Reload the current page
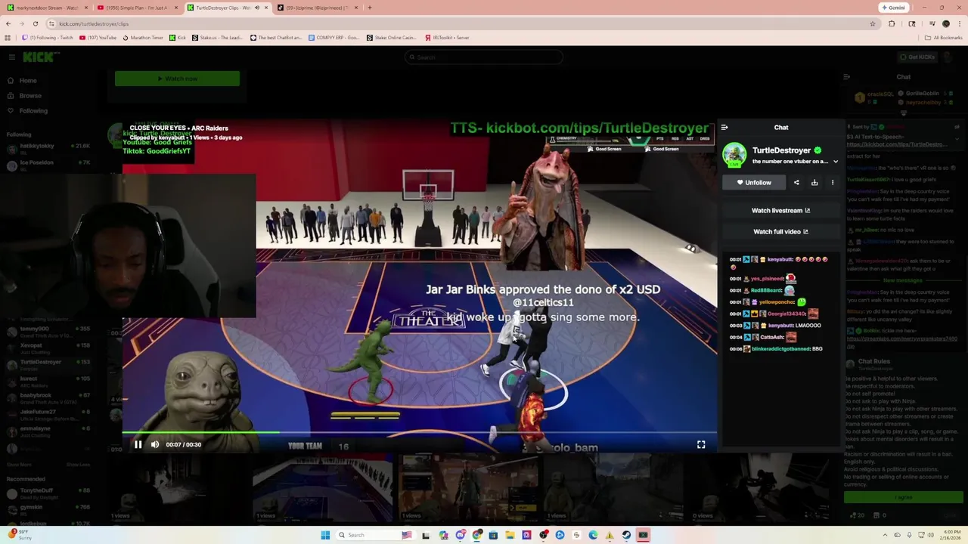This screenshot has width=968, height=544. click(35, 23)
